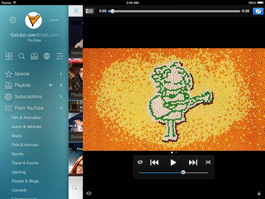Click the star icon next to Special

(x=8, y=74)
